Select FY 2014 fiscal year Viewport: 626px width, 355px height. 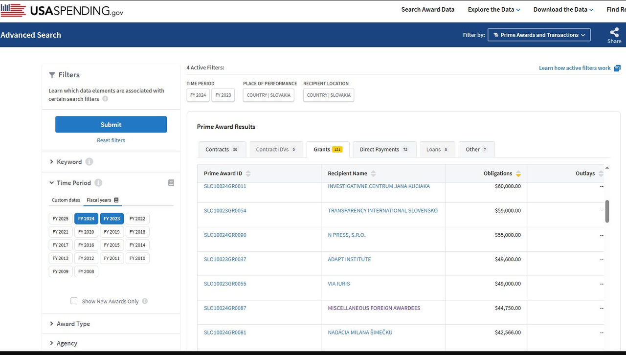137,245
